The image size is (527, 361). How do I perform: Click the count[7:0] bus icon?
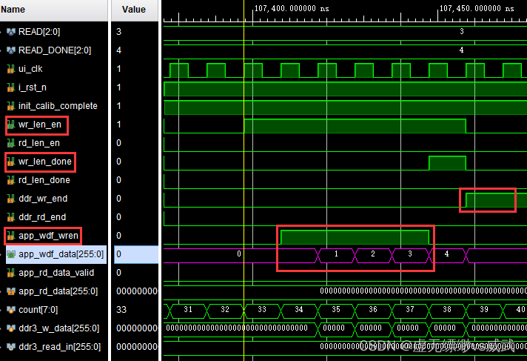tap(10, 310)
